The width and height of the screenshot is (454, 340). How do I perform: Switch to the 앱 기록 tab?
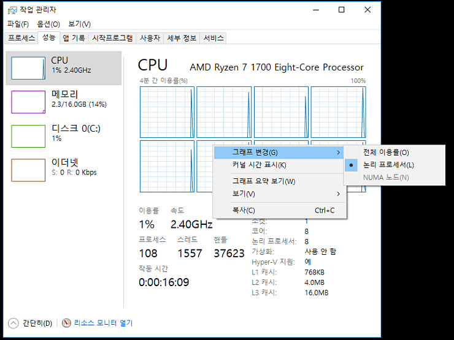pyautogui.click(x=74, y=38)
